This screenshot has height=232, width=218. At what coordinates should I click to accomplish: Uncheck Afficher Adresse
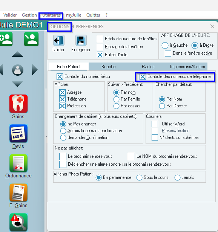coord(62,92)
